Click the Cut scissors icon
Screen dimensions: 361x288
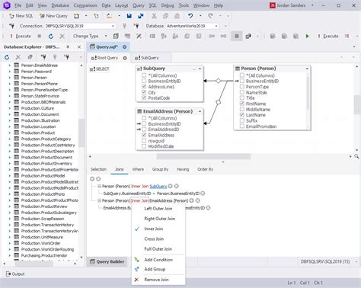pos(154,16)
